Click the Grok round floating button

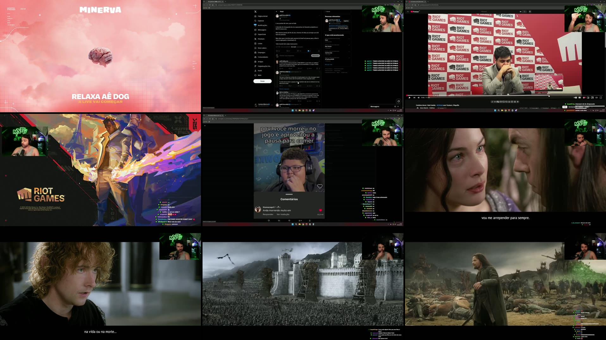pyautogui.click(x=398, y=101)
